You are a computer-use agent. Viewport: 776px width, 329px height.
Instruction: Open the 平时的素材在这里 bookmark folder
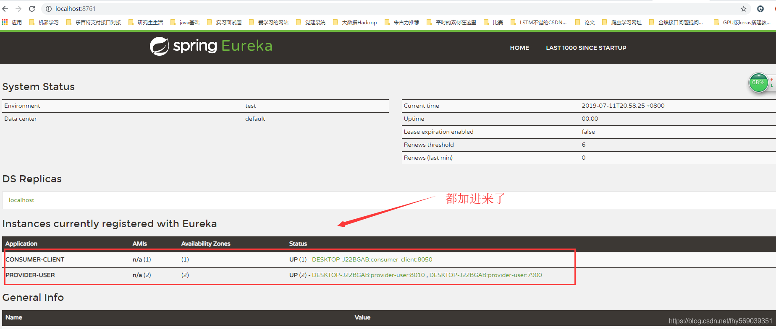(x=451, y=22)
